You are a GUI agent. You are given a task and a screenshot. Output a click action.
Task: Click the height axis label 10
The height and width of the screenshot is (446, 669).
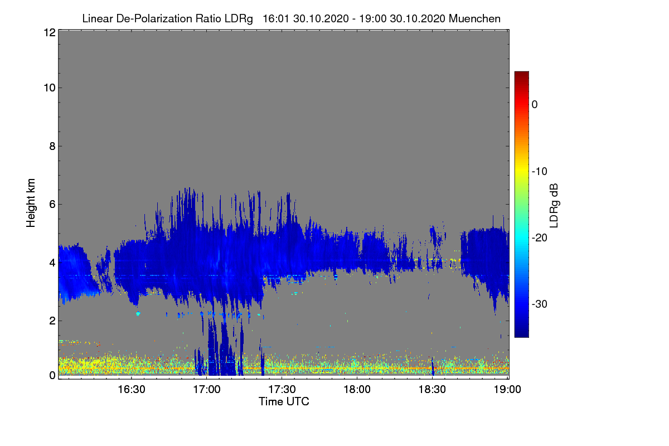tap(49, 88)
